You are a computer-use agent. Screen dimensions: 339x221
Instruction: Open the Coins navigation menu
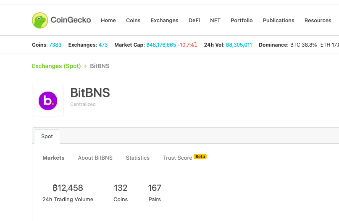click(133, 20)
